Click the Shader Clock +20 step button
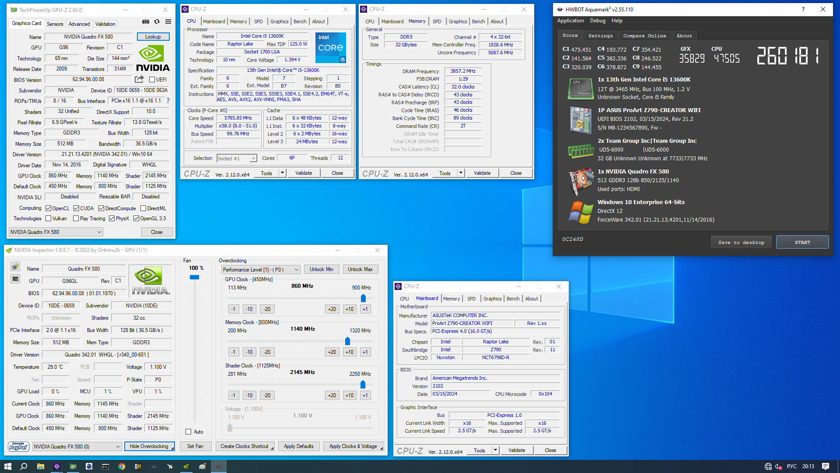Screen dimensions: 840x473 332,395
